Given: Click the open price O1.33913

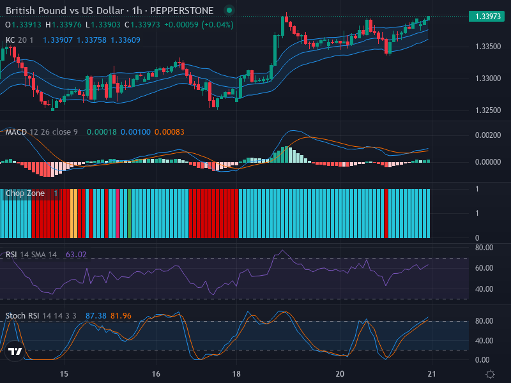Looking at the screenshot, I should [23, 25].
